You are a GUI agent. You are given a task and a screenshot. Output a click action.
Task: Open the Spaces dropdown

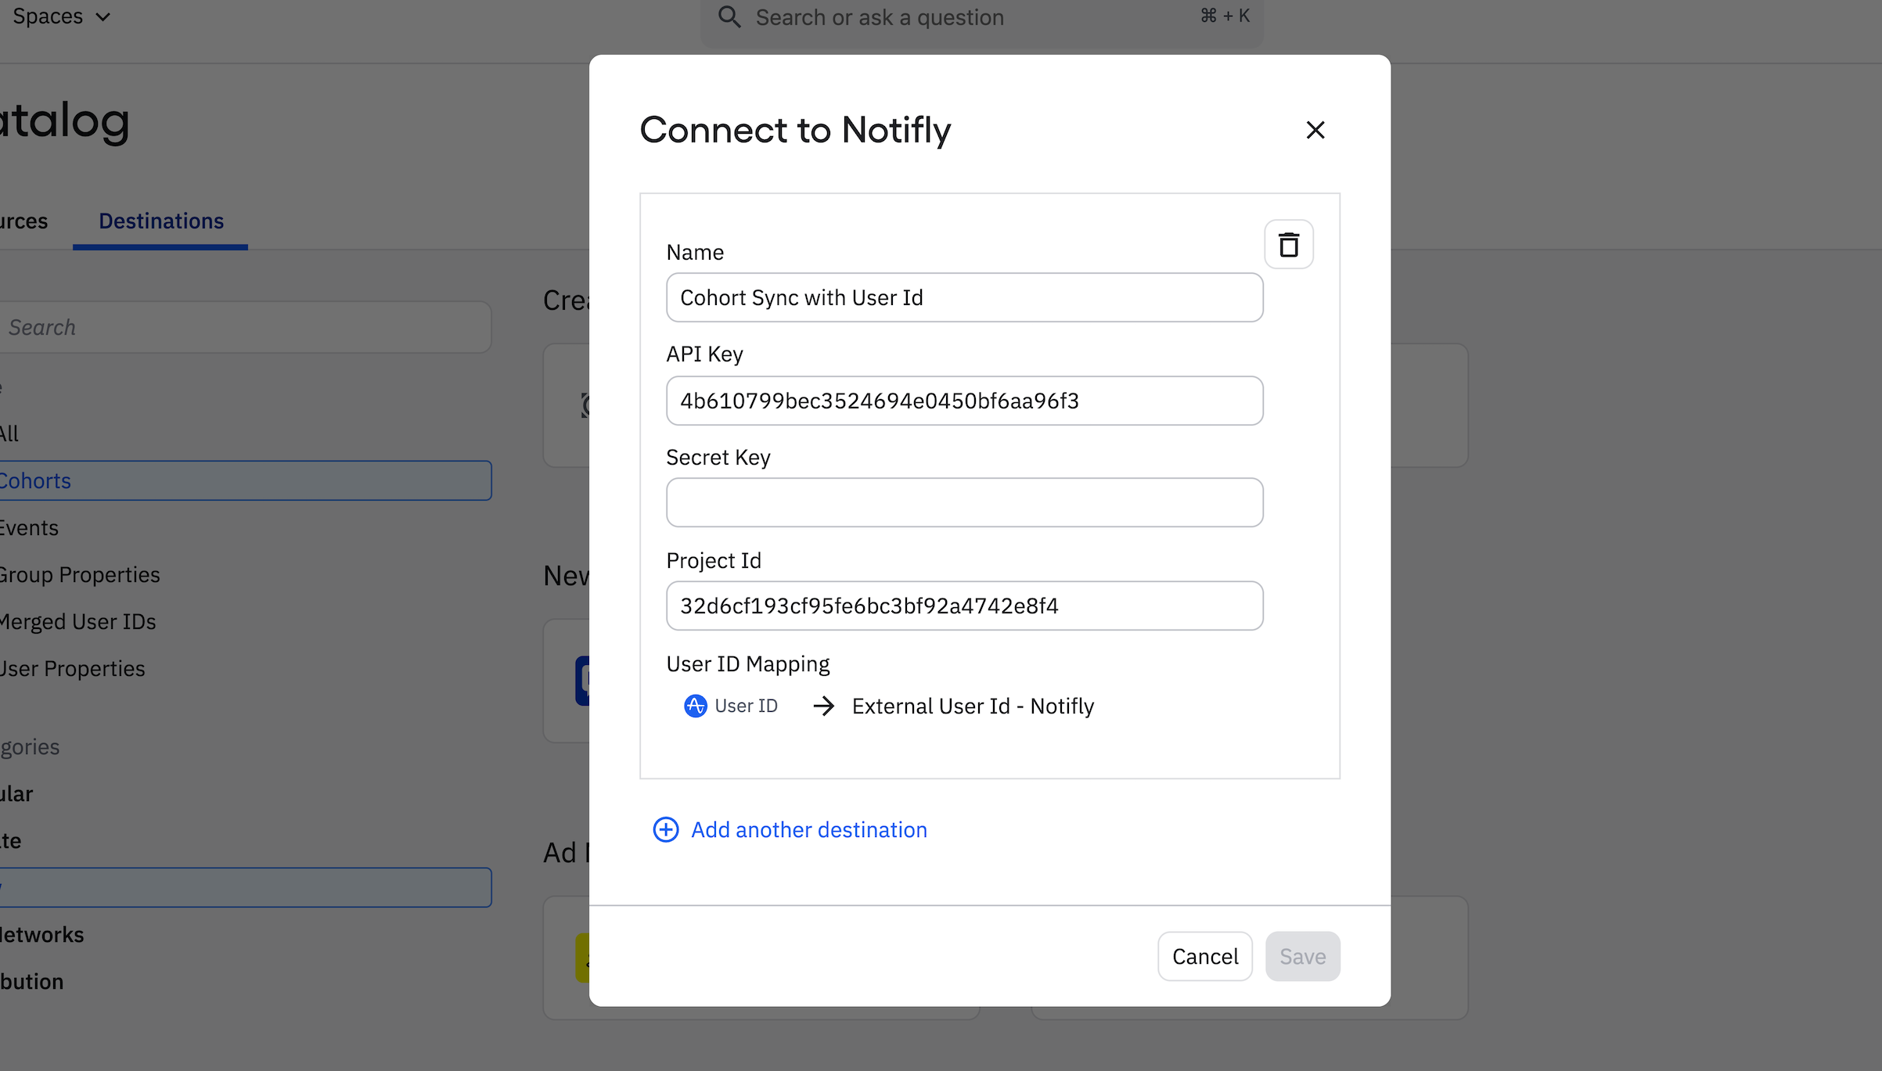[x=61, y=16]
